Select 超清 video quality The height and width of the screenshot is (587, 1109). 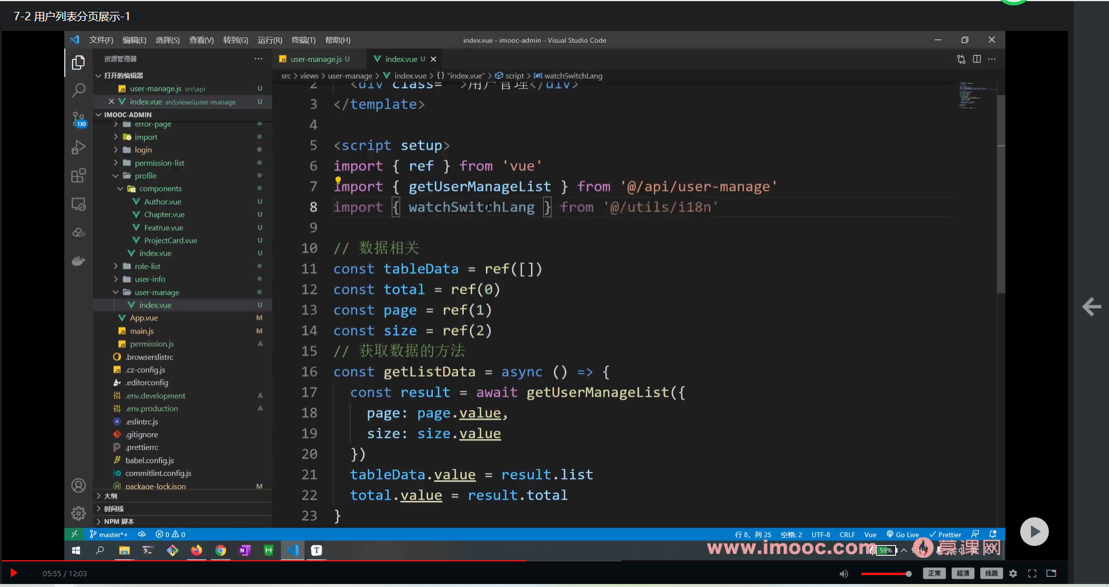(x=963, y=573)
